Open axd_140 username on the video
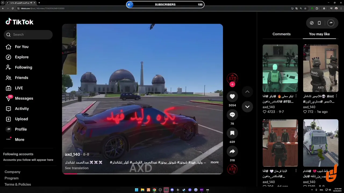This screenshot has width=344, height=193. click(73, 154)
